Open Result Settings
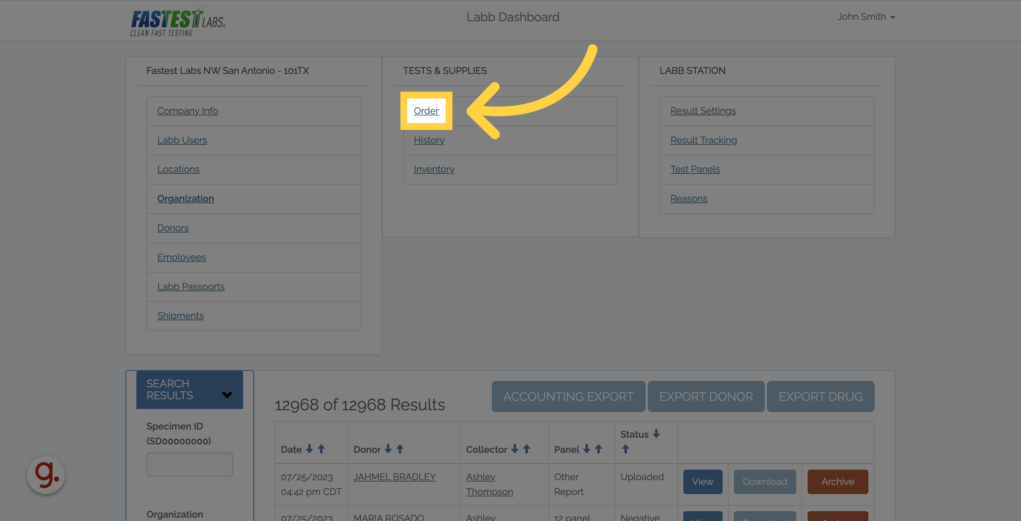1021x521 pixels. point(703,111)
